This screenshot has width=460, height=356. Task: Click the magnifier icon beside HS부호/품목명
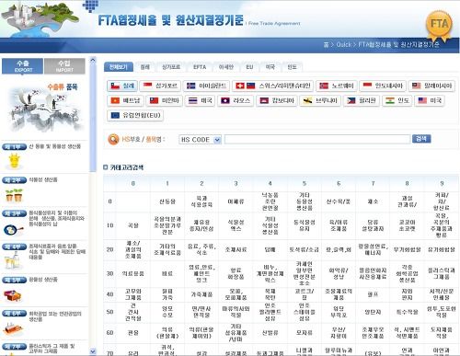pyautogui.click(x=113, y=139)
